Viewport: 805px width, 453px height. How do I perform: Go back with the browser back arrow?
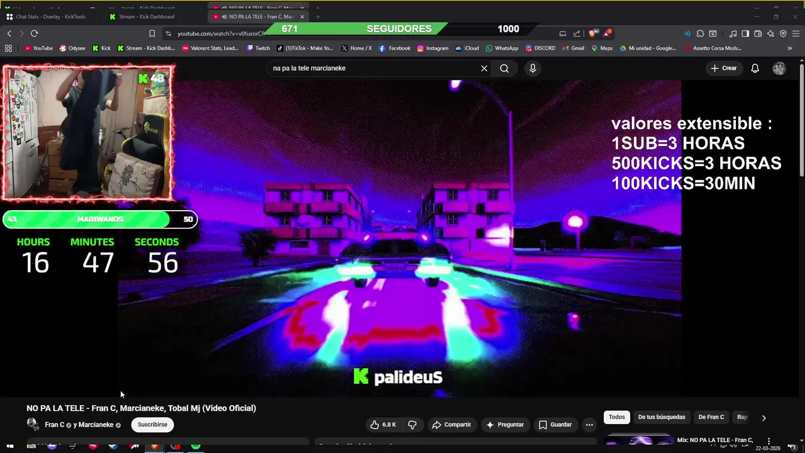pyautogui.click(x=9, y=33)
